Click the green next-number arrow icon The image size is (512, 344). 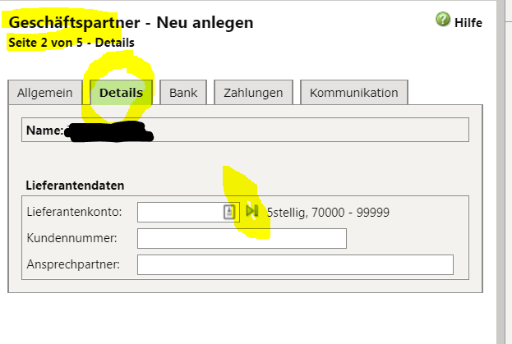[x=252, y=211]
